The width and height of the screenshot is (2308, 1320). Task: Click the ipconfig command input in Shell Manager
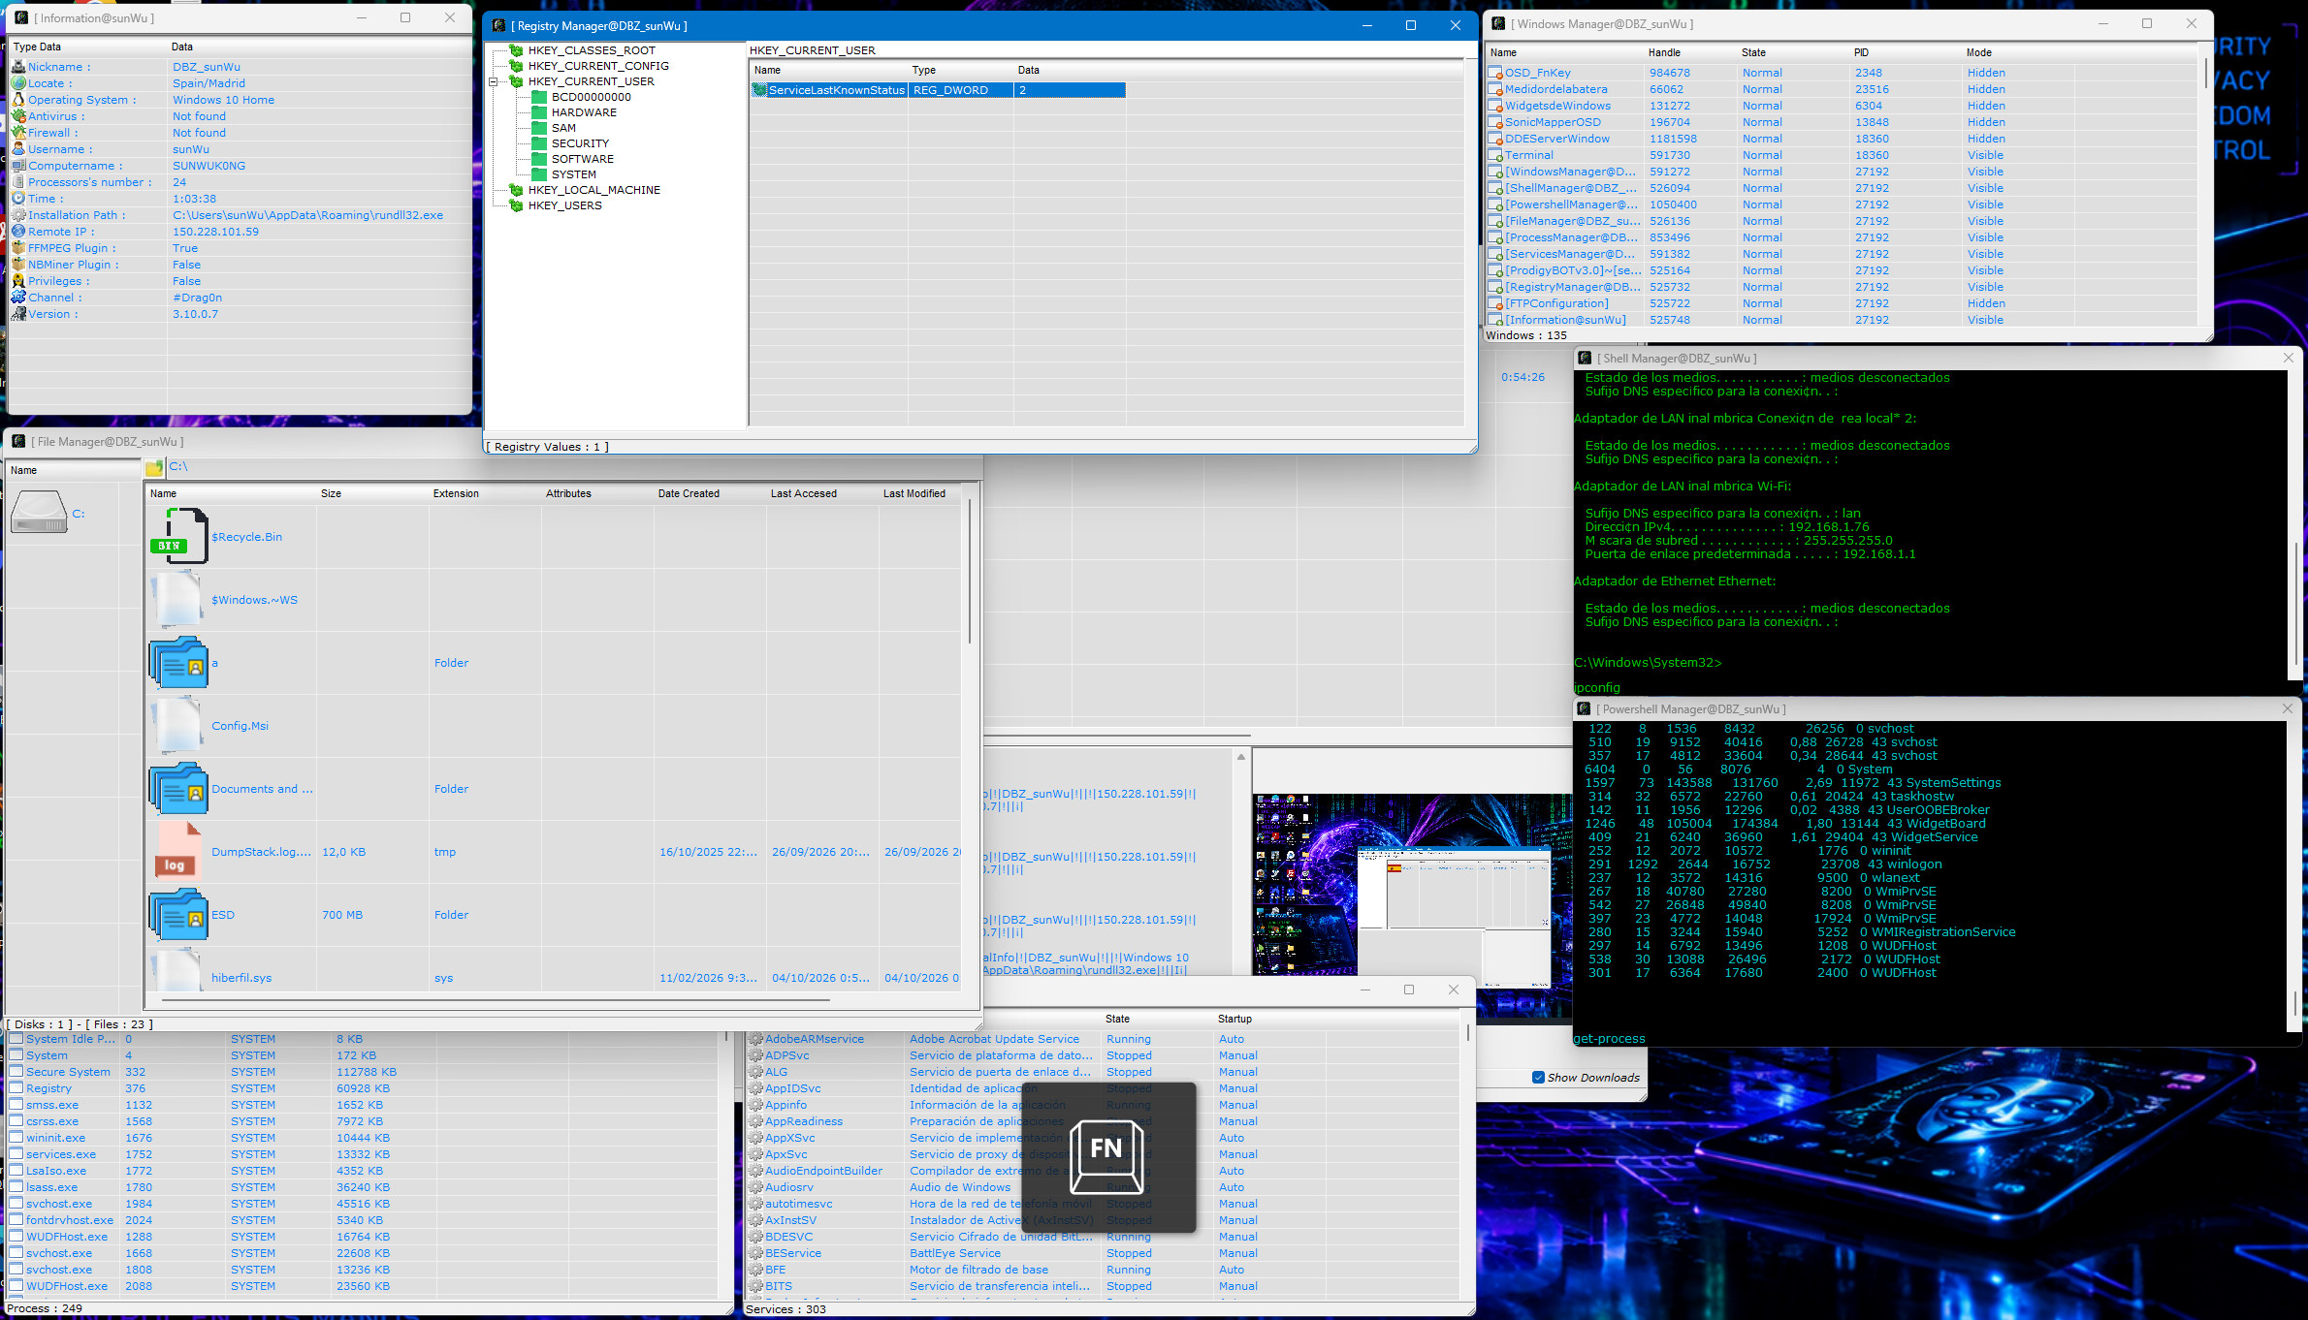pos(1930,687)
